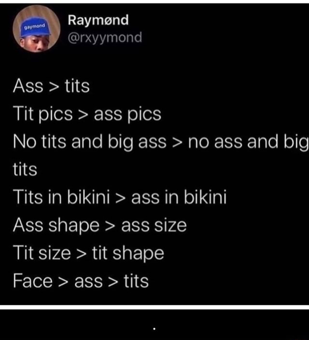Click the word "Face" in last line
Image resolution: width=309 pixels, height=340 pixels.
[33, 281]
